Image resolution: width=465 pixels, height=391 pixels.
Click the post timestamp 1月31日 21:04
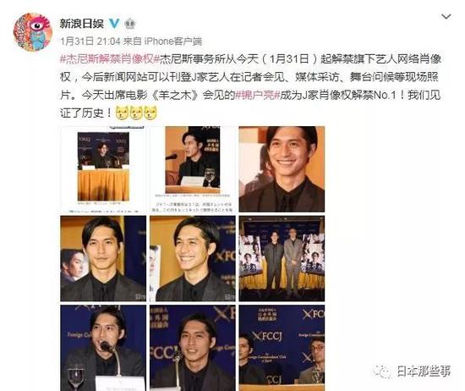(90, 41)
